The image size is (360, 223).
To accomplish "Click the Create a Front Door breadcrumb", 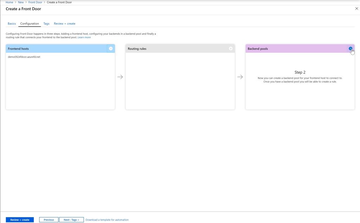I will [59, 2].
